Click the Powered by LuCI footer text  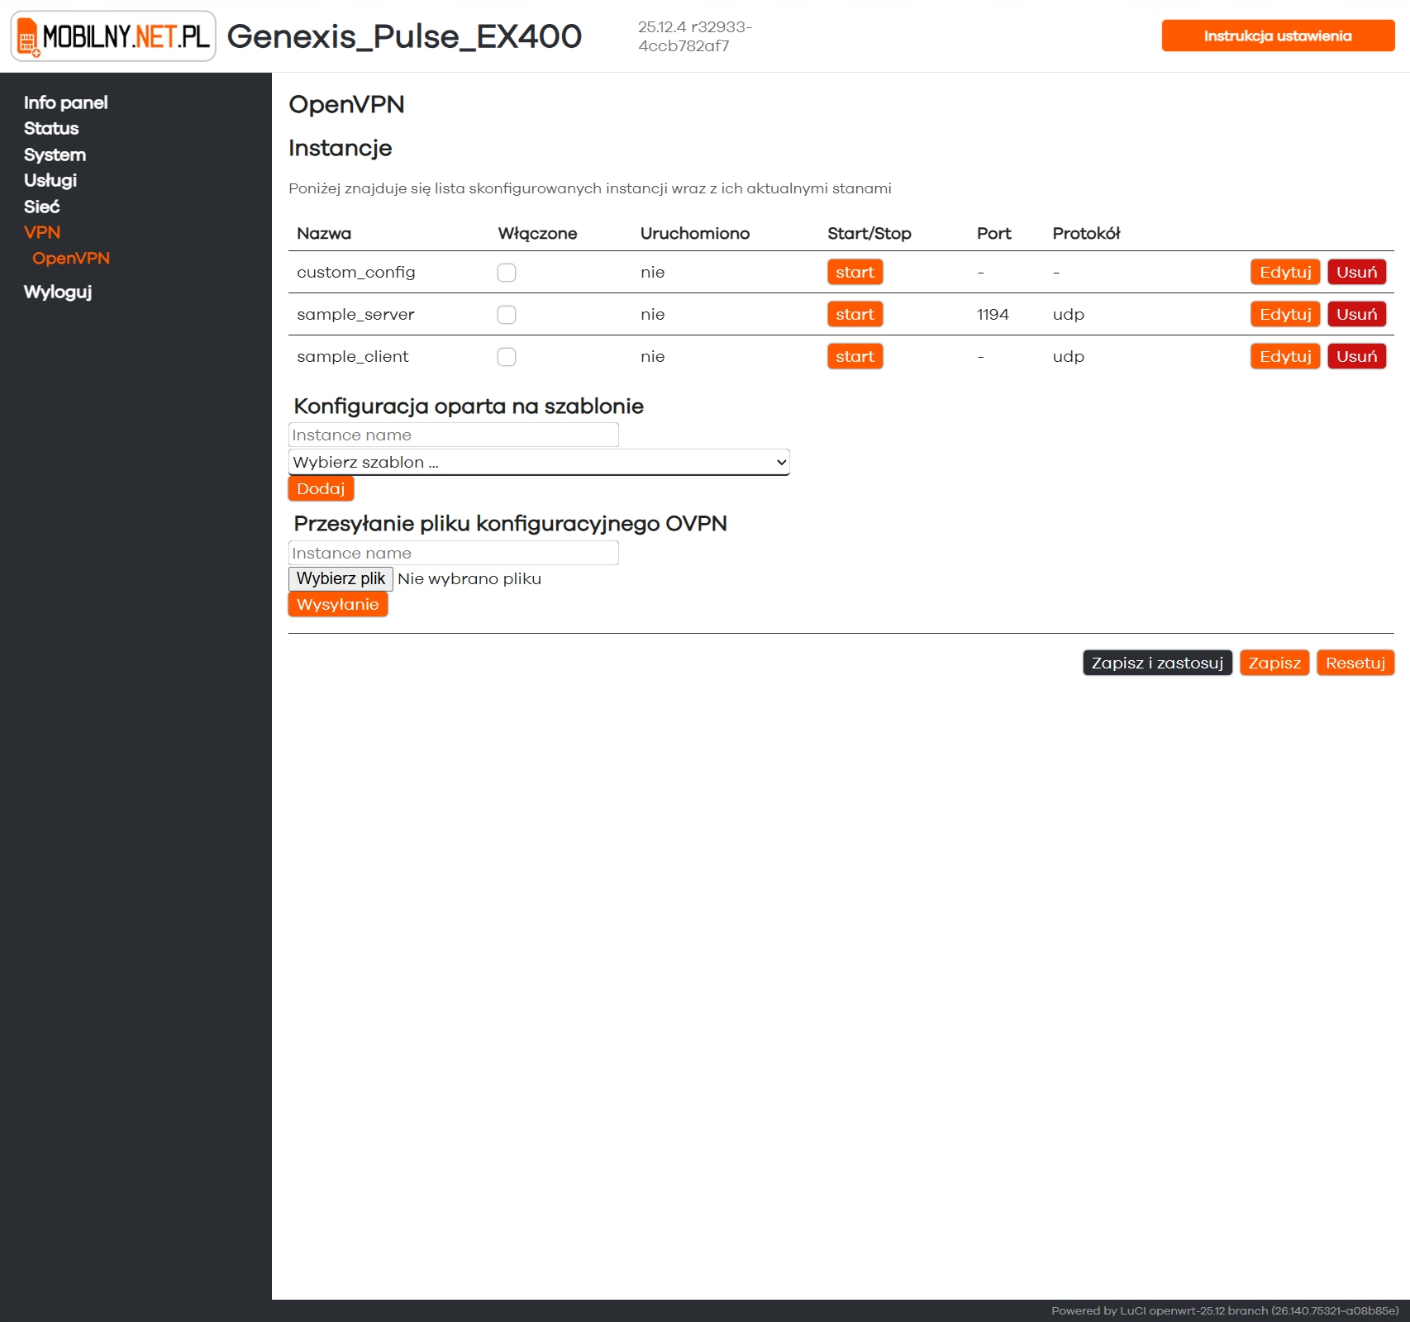(x=1225, y=1310)
